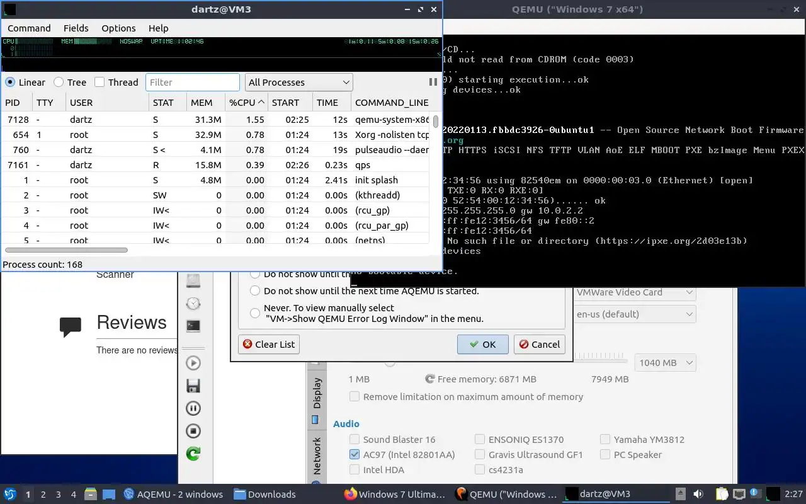This screenshot has width=806, height=504.
Task: Enable the Yamaha YM3812 checkbox
Action: click(x=605, y=440)
